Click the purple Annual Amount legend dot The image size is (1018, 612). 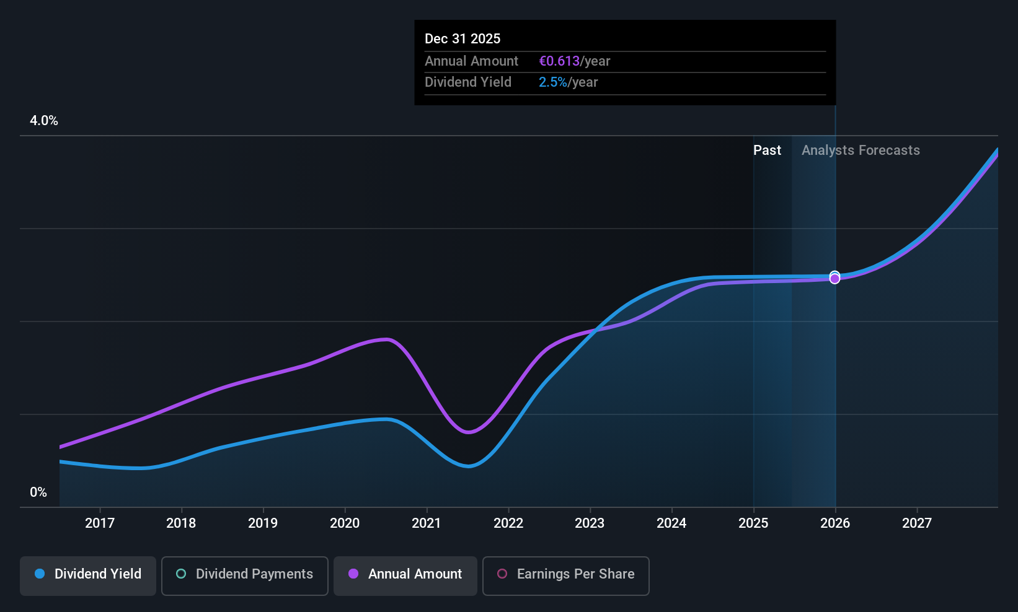(353, 574)
